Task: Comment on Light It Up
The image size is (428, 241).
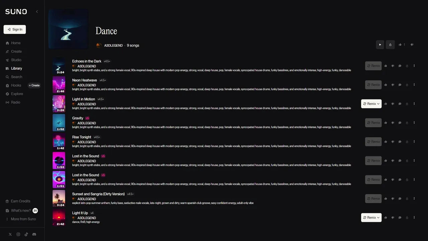Action: 400,218
